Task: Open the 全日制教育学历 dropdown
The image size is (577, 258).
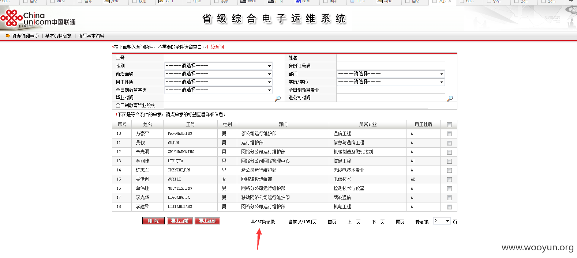Action: tap(218, 90)
